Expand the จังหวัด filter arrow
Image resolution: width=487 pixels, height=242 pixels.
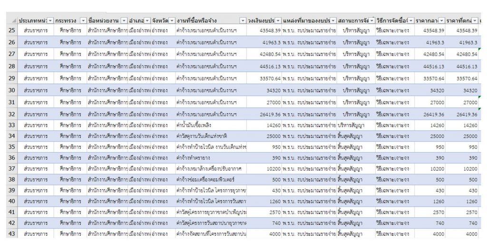click(172, 21)
